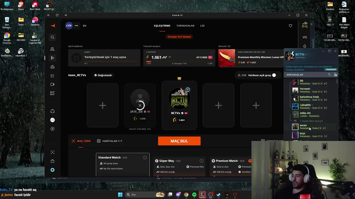Expand the +1 group under Atilla-00
Image resolution: width=355 pixels, height=199 pixels.
(295, 121)
